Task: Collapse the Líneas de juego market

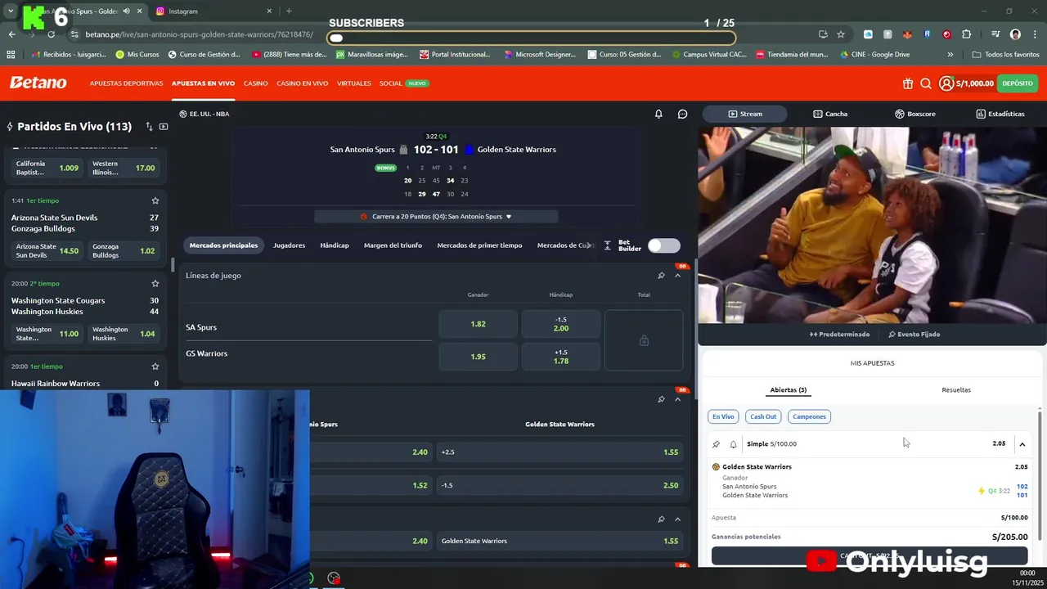Action: pos(678,276)
